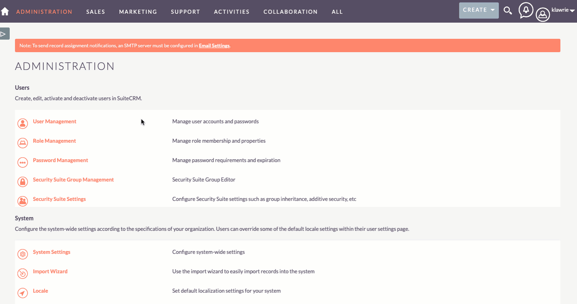Click 'Use the import wizard to easily' description
The width and height of the screenshot is (577, 304).
(243, 271)
